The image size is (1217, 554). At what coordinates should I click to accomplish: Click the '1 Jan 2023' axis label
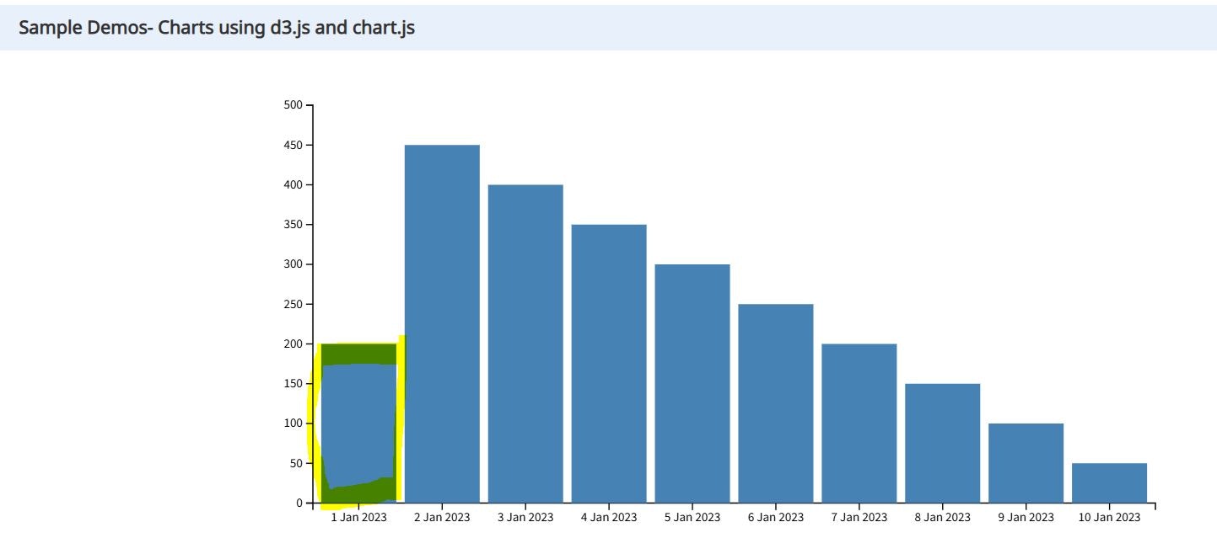(358, 517)
